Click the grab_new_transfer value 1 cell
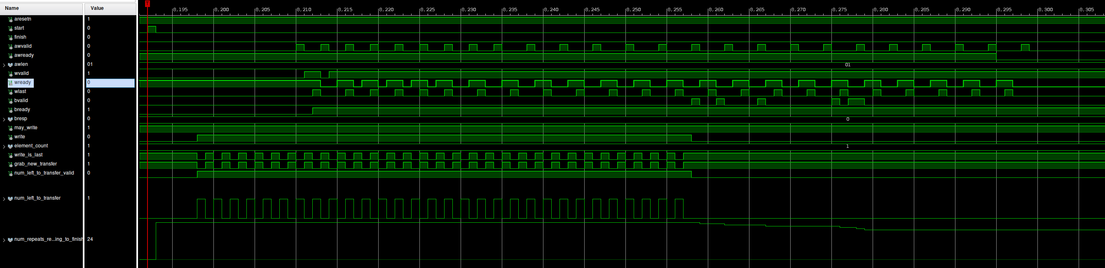1105x268 pixels. [x=89, y=164]
